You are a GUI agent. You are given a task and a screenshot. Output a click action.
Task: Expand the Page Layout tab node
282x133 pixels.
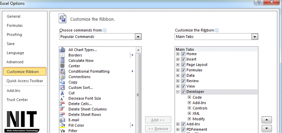tap(178, 65)
